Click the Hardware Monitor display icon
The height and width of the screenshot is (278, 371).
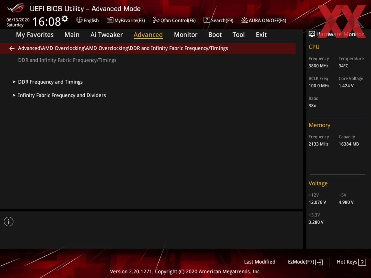312,34
